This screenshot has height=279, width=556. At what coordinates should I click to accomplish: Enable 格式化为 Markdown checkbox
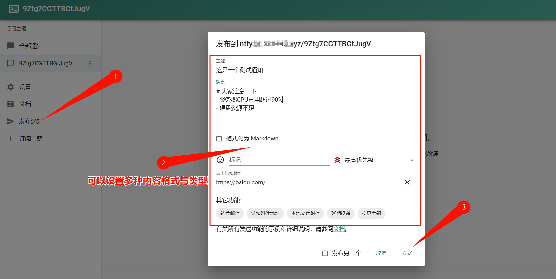(x=219, y=139)
